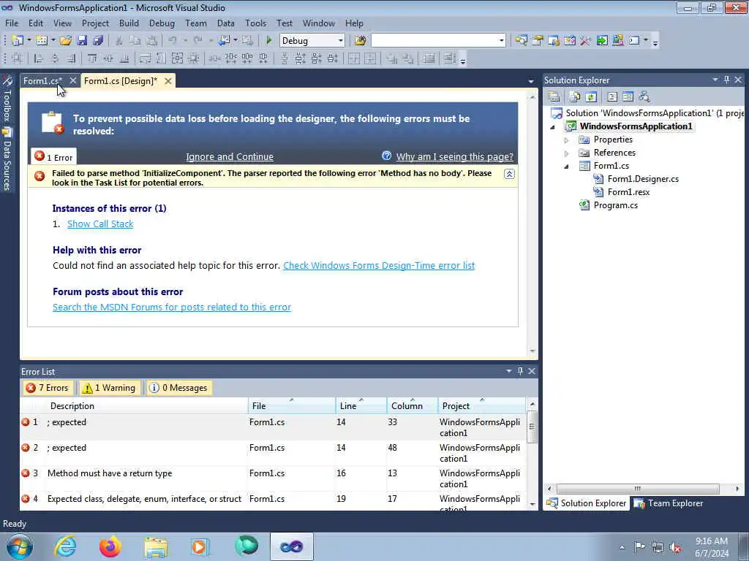Start debugging with the green play icon
The height and width of the screenshot is (561, 749).
point(269,41)
